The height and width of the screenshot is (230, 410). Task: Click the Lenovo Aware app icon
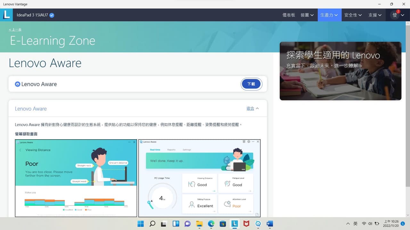pos(18,84)
